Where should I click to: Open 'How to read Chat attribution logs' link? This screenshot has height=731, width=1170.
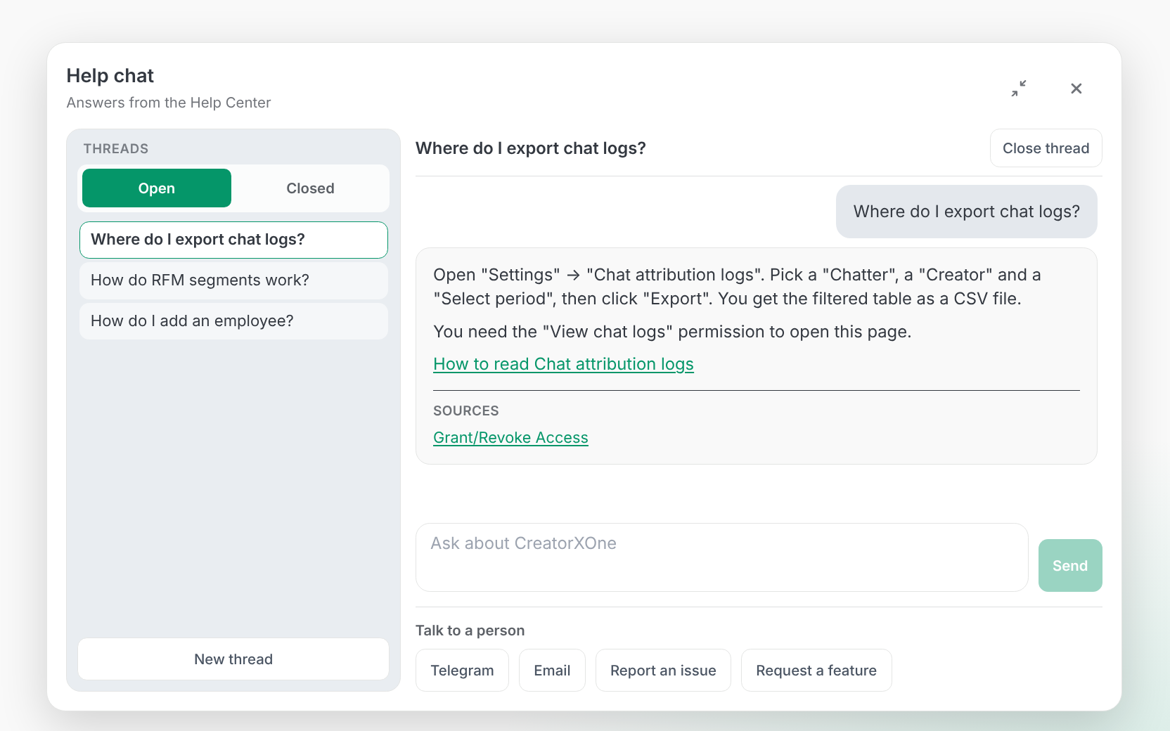[x=563, y=364]
